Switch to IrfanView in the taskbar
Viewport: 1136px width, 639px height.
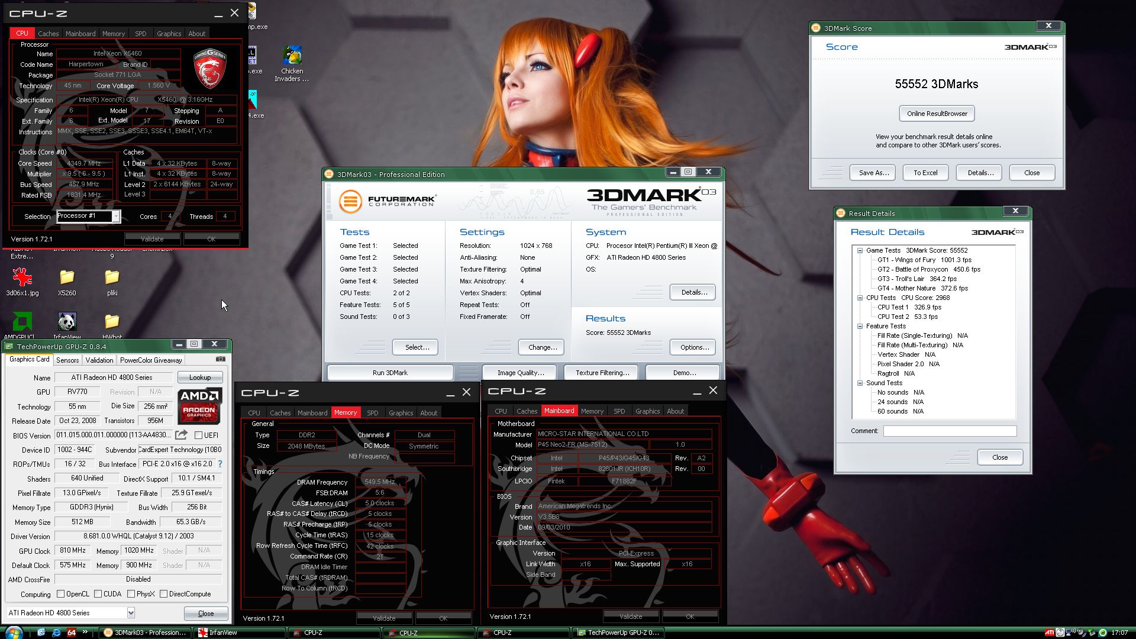pyautogui.click(x=240, y=632)
